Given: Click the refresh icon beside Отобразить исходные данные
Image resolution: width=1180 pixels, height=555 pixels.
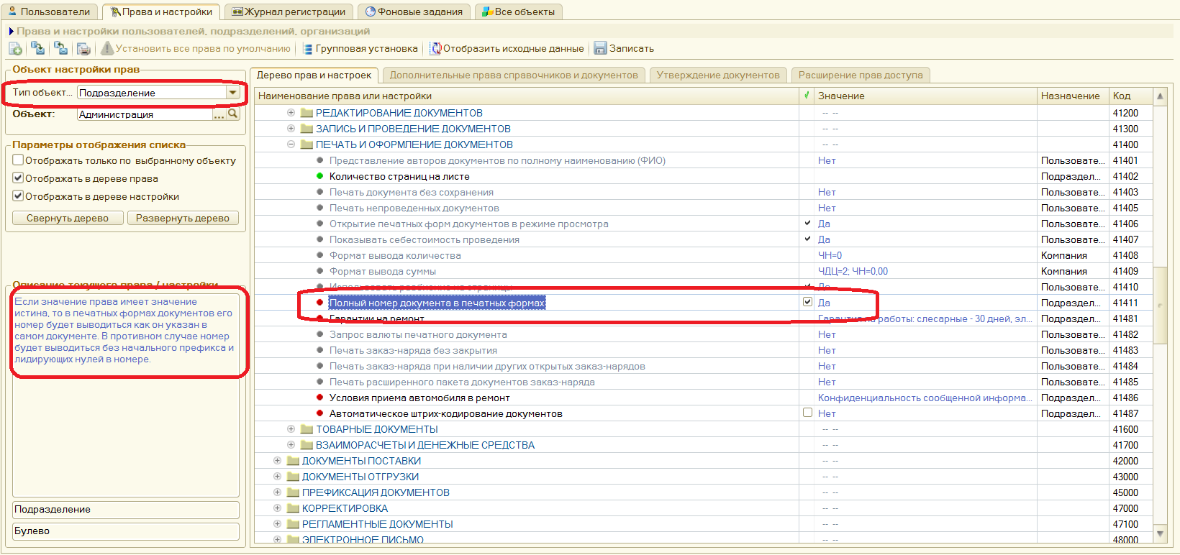Looking at the screenshot, I should point(435,48).
